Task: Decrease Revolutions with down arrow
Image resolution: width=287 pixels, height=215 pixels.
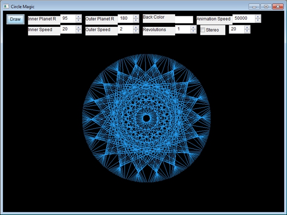Action: [x=193, y=31]
